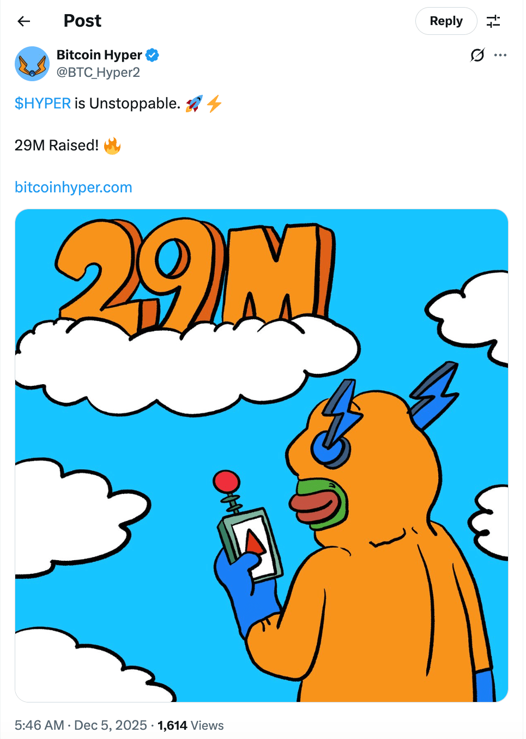
Task: Select the Post header title
Action: (82, 21)
